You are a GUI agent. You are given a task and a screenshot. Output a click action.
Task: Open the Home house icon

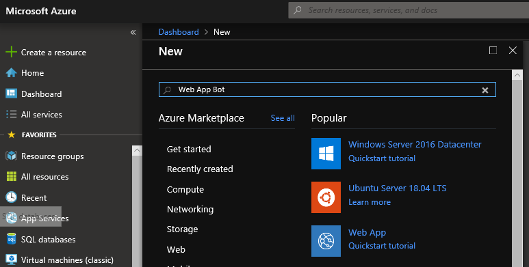coord(11,73)
